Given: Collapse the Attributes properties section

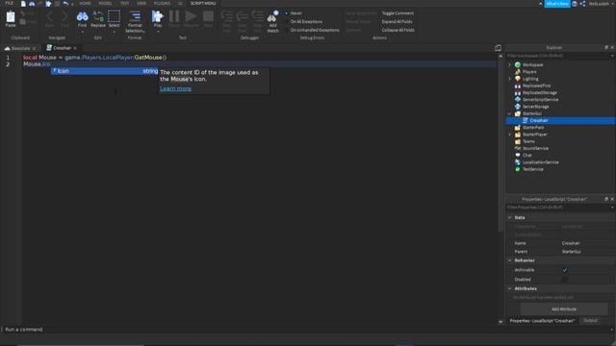Looking at the screenshot, I should [510, 288].
